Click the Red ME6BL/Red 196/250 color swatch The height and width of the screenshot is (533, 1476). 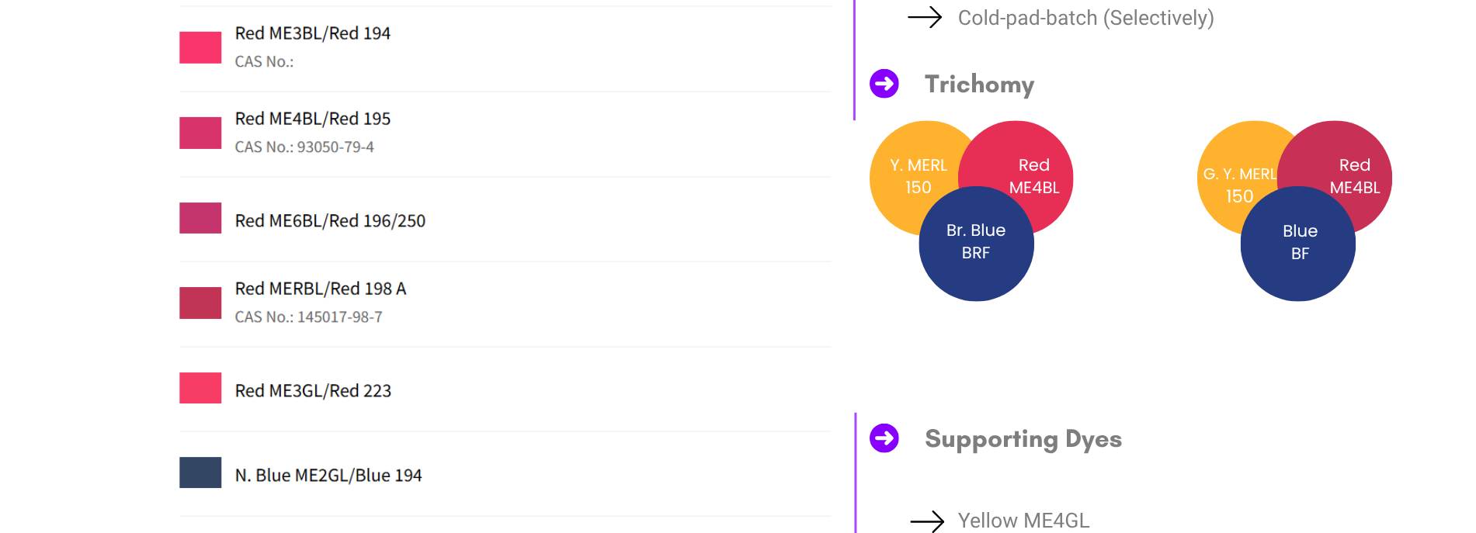[x=200, y=218]
